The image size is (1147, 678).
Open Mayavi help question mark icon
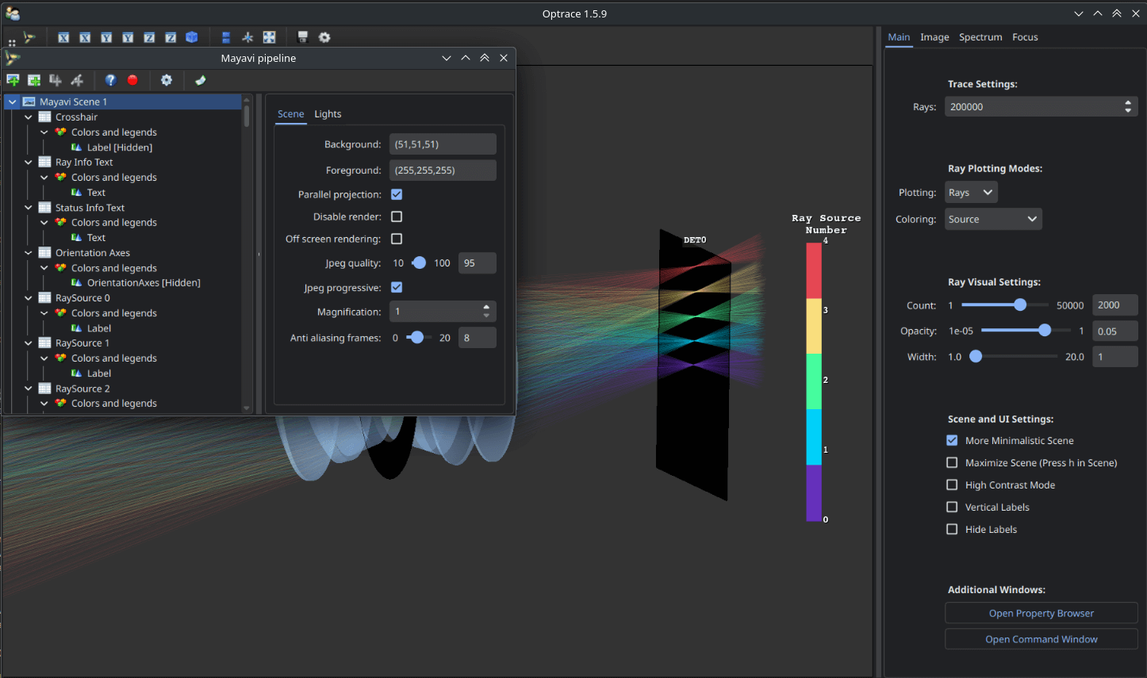[x=110, y=80]
